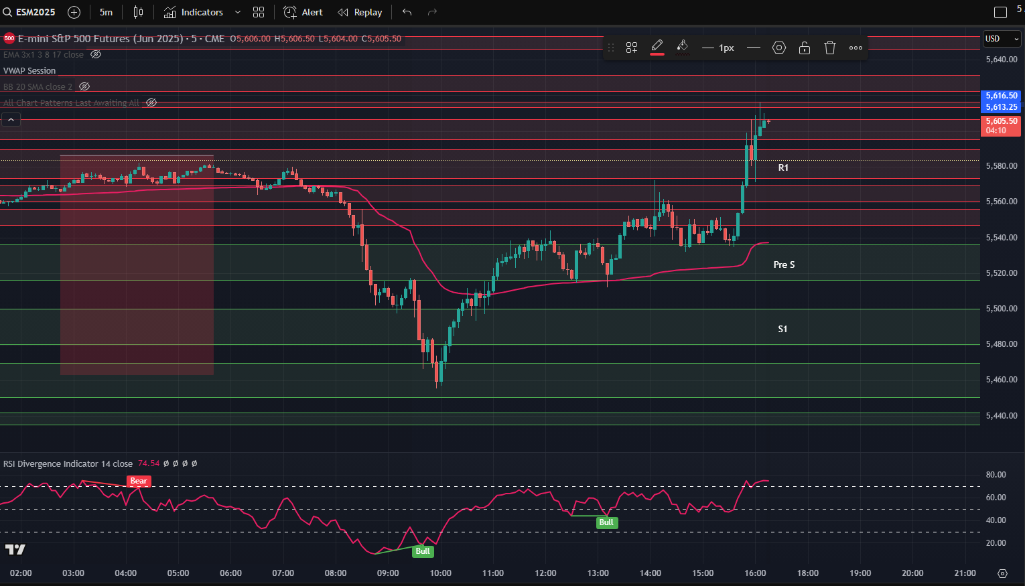
Task: Click the Bull divergence tag above the 13:00 label
Action: pyautogui.click(x=606, y=522)
